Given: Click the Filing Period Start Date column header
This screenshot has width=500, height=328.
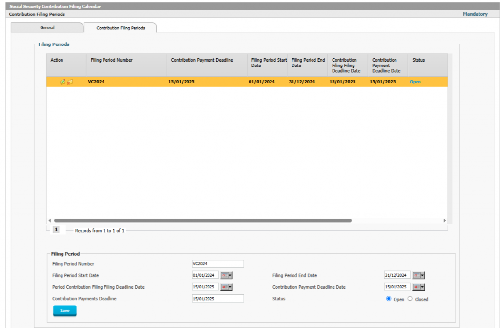Looking at the screenshot, I should pos(267,65).
